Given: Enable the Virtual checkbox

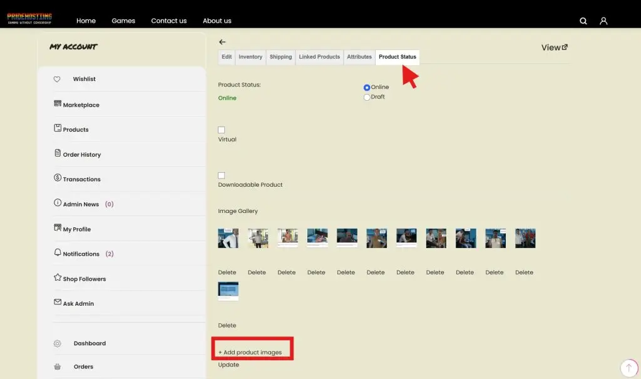Looking at the screenshot, I should 222,130.
